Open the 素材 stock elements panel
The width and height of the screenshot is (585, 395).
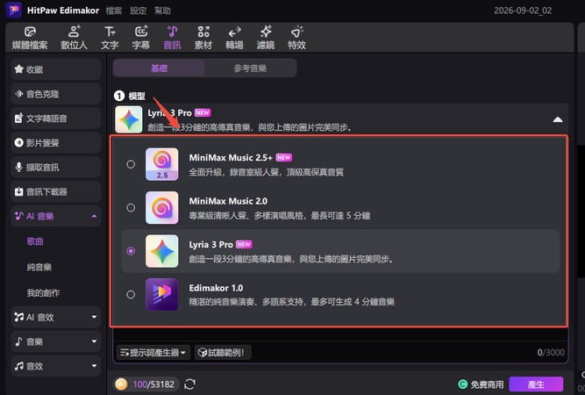point(203,38)
